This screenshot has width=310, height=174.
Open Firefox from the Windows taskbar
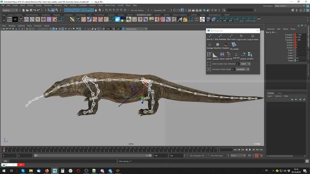pyautogui.click(x=46, y=171)
